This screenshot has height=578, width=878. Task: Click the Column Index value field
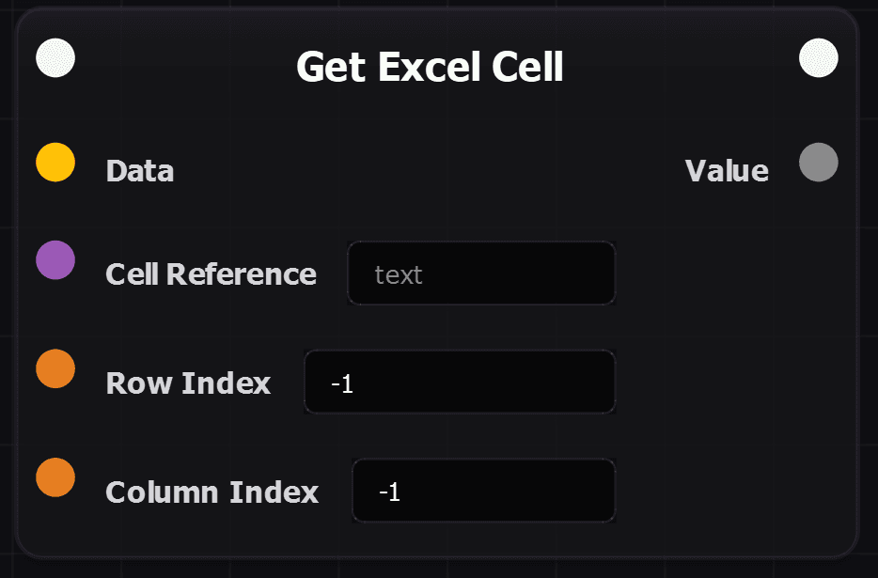(x=482, y=491)
